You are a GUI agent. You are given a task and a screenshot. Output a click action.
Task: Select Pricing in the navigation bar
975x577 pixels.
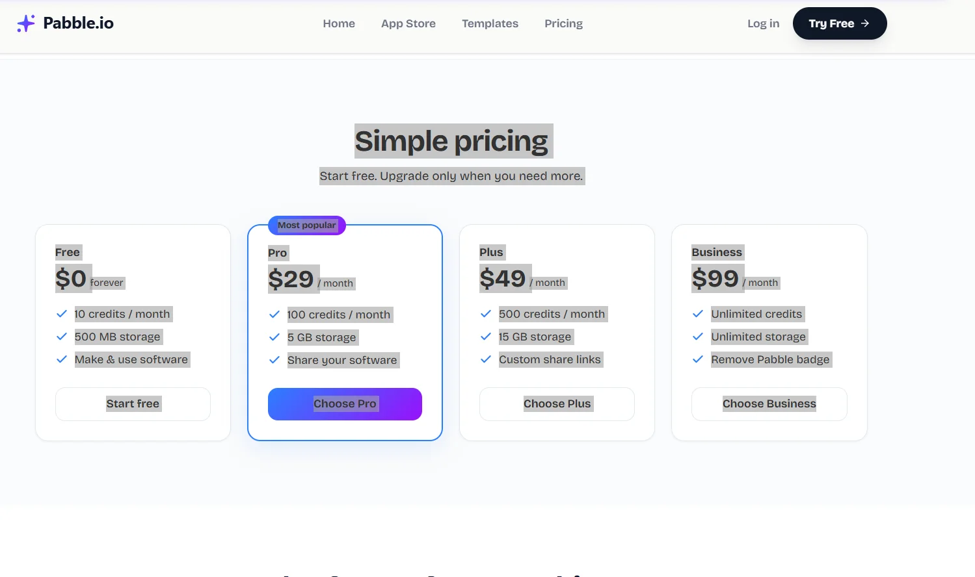[x=563, y=23]
